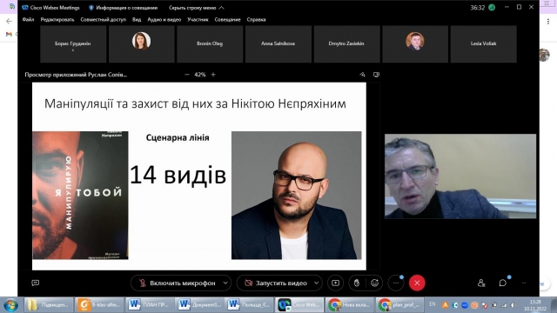Select Bronin Oleg participant tile
Viewport: 557px width, 313px height.
pyautogui.click(x=210, y=44)
